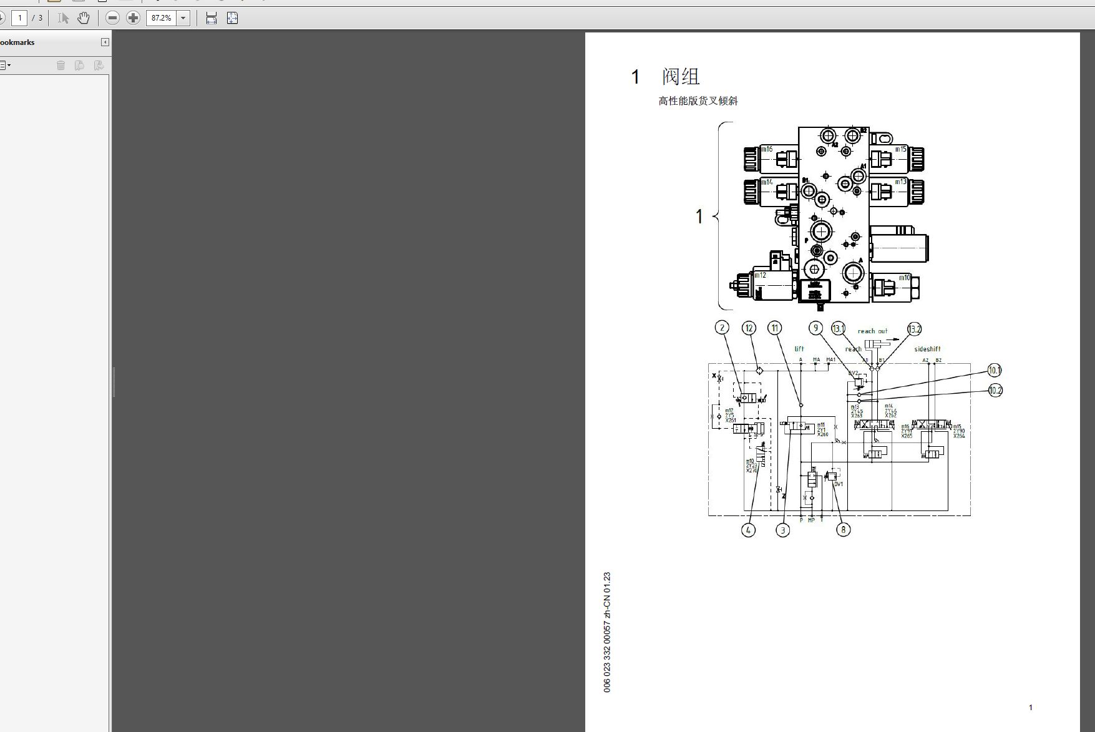Click callout number 12 on the schematic
This screenshot has height=732, width=1095.
[749, 328]
